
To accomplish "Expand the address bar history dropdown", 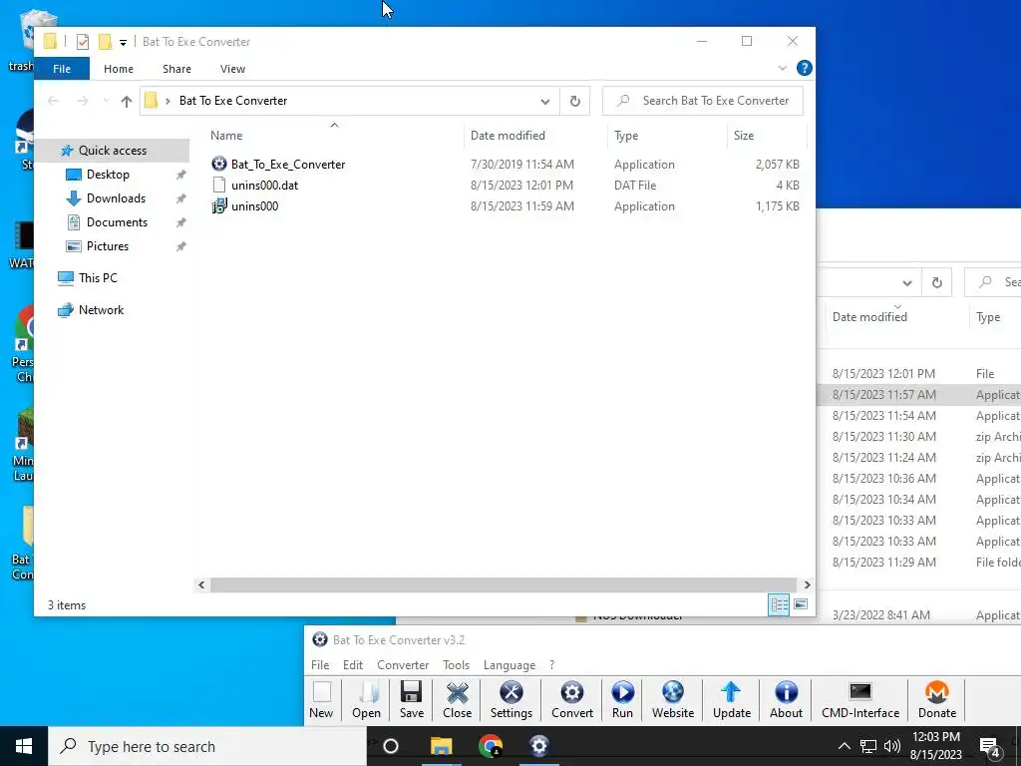I will click(545, 101).
